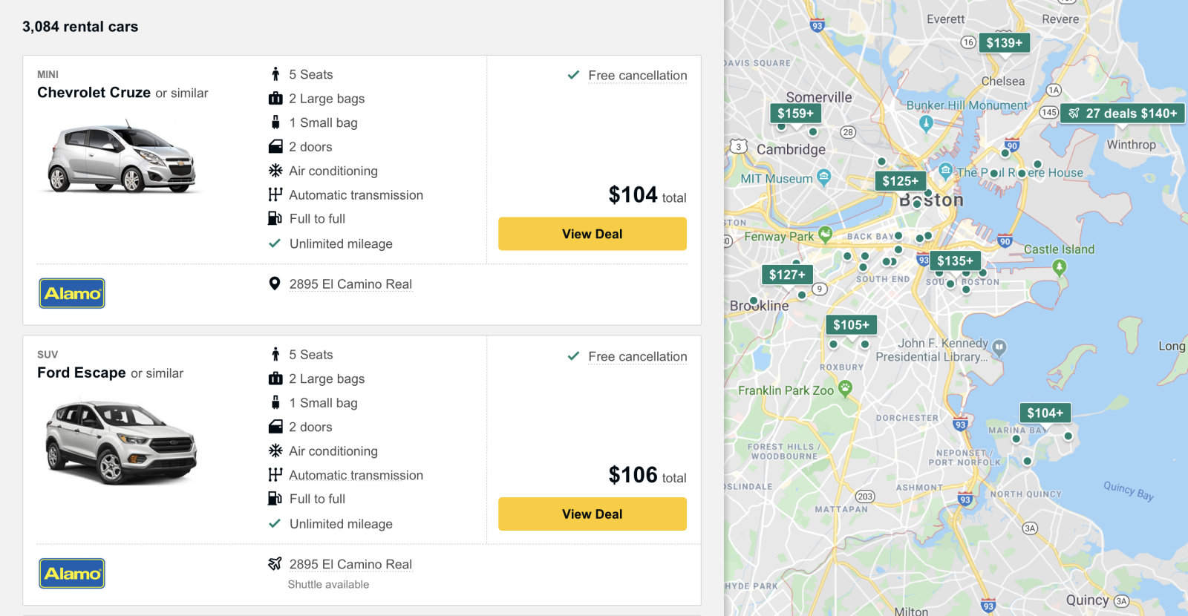Click the Ford Escape car photo
Viewport: 1188px width, 616px height.
point(122,442)
